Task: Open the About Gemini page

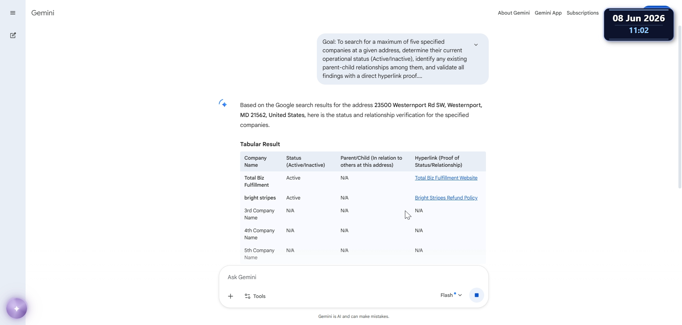Action: click(x=514, y=13)
